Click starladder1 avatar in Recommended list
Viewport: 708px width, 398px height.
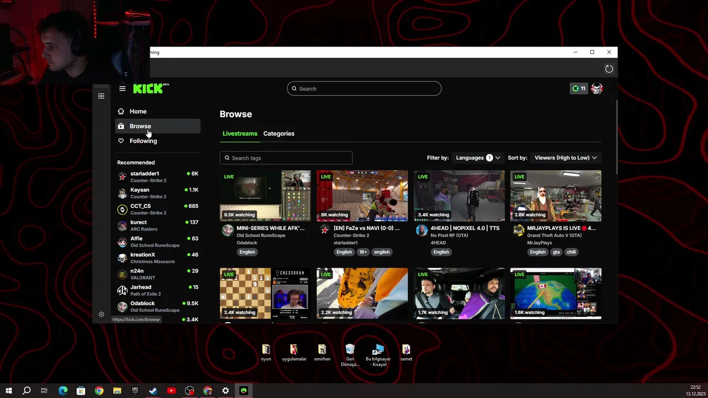pos(122,177)
